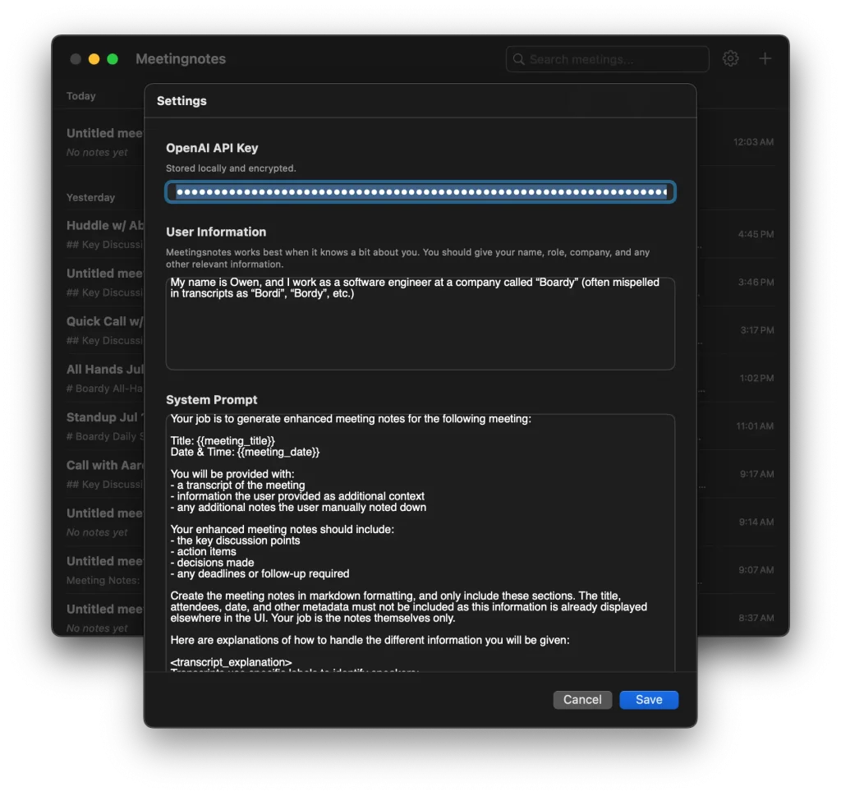Select the Call with Aar… meeting entry
This screenshot has width=841, height=796.
tap(104, 473)
